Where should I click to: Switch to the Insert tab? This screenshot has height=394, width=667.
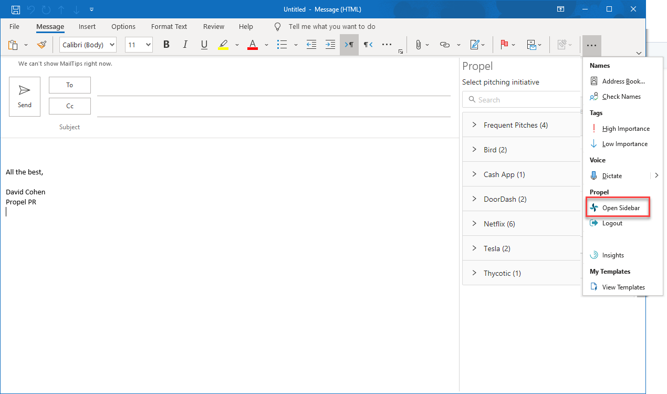point(87,26)
